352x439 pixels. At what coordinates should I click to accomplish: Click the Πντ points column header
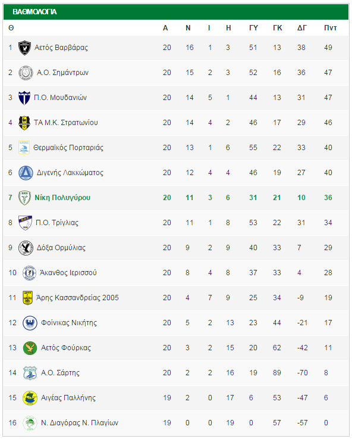330,28
